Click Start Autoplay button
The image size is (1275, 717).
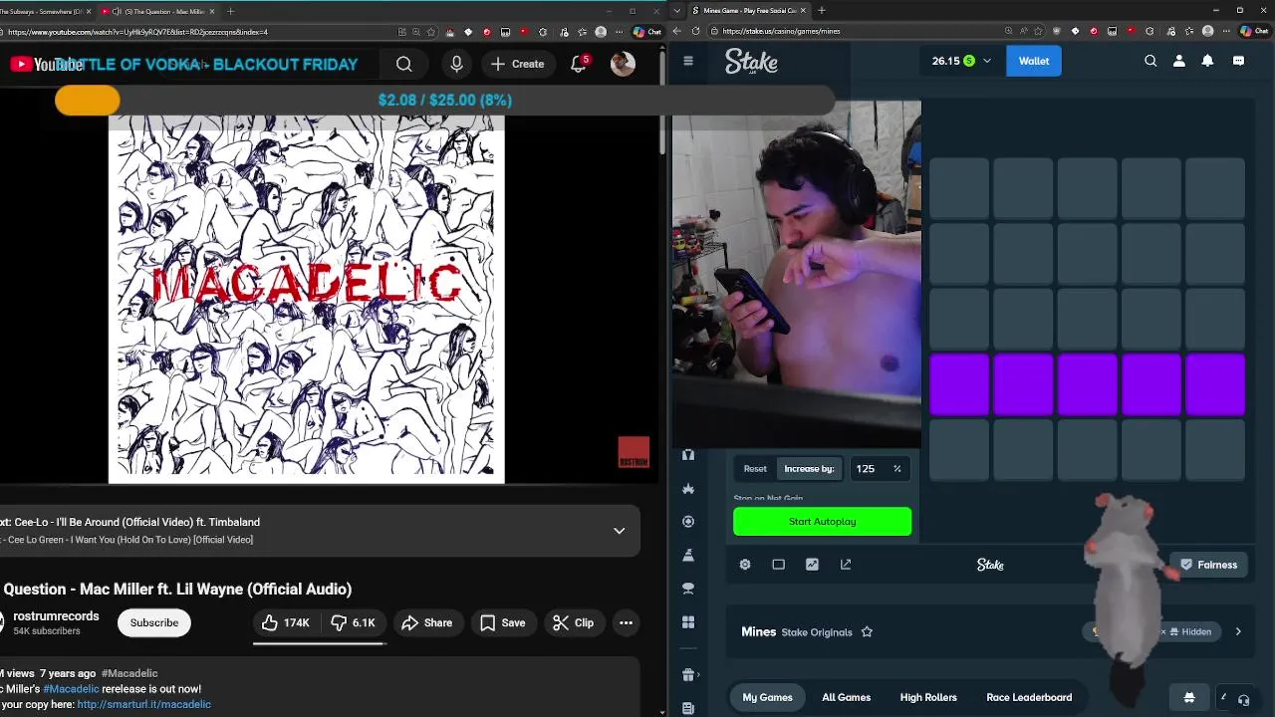pos(822,522)
